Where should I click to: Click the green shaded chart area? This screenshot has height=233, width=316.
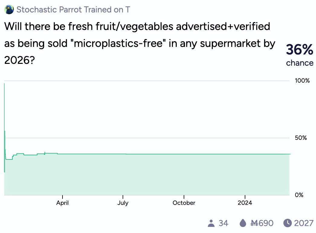click(151, 176)
